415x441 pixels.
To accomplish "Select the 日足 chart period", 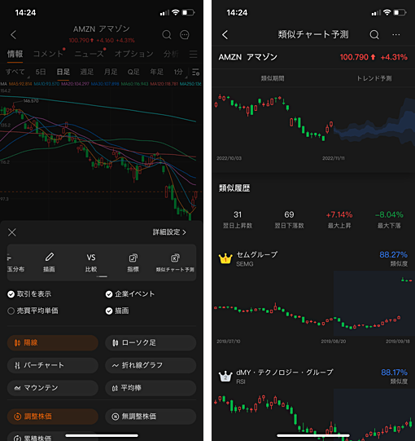I will pos(63,72).
